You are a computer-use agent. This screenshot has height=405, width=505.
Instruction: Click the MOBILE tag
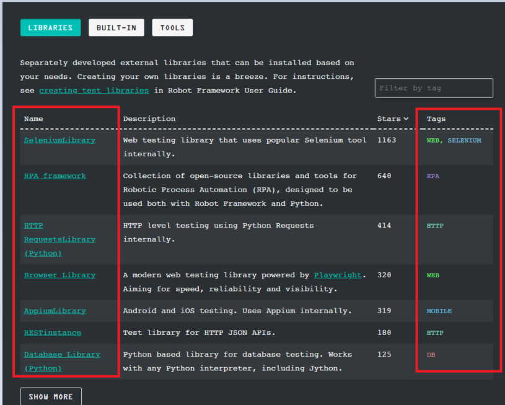(x=439, y=311)
